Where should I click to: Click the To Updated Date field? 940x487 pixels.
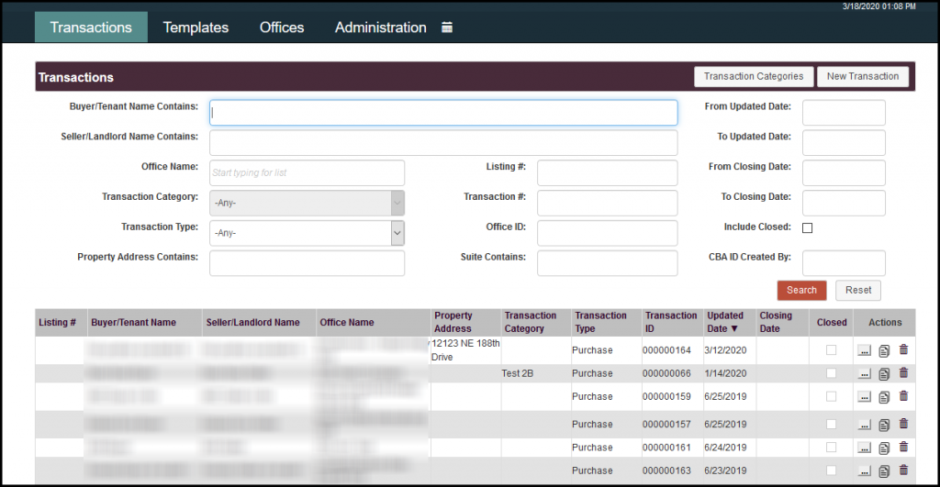coord(845,142)
